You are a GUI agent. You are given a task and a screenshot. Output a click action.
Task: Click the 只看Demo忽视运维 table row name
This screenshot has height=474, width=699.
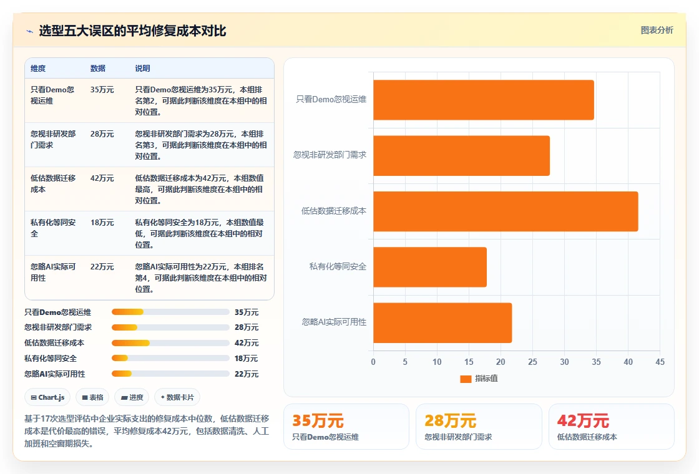[52, 95]
